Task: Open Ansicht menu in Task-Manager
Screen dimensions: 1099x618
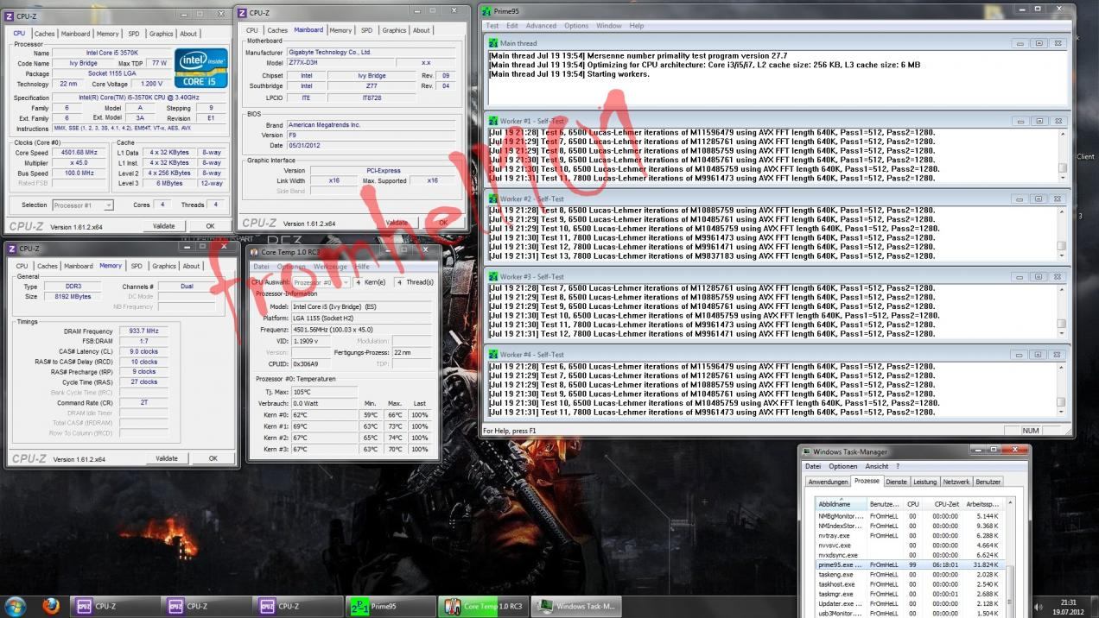Action: (877, 466)
